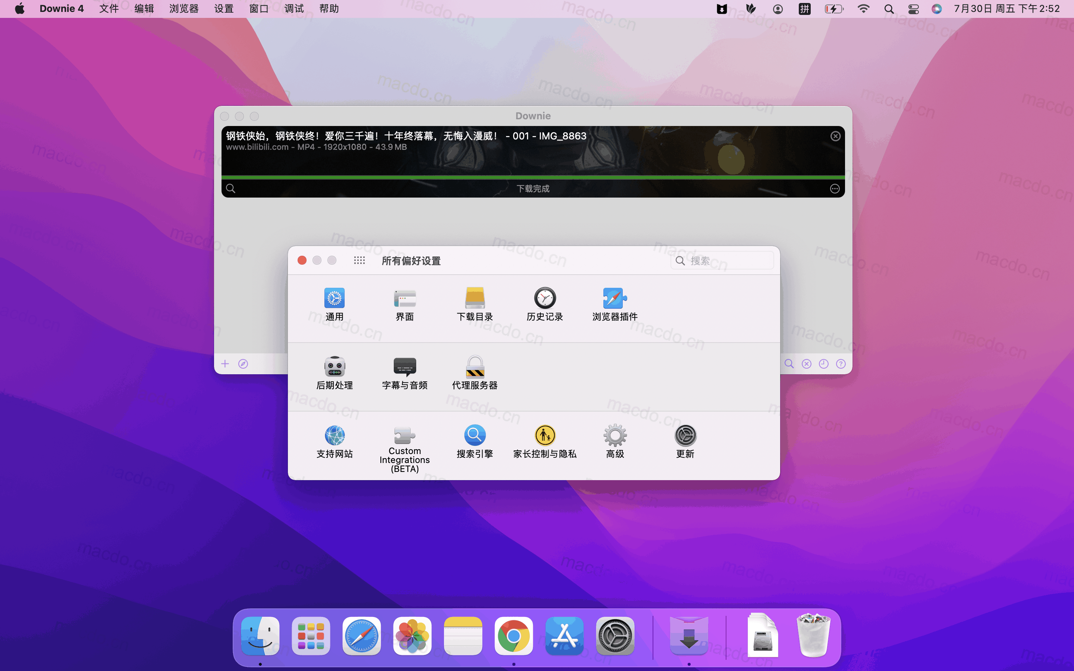The width and height of the screenshot is (1074, 671).
Task: Reveal the downloaded file using its magnifier icon
Action: (x=230, y=189)
